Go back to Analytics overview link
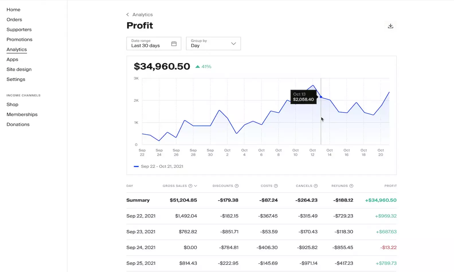 pos(142,14)
